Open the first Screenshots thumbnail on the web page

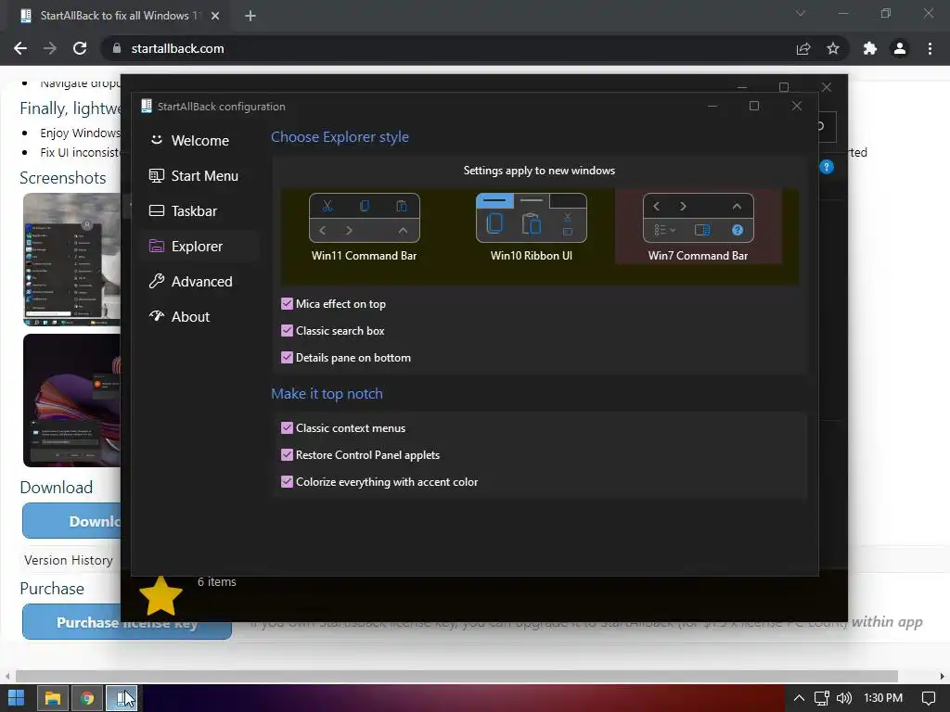coord(71,260)
